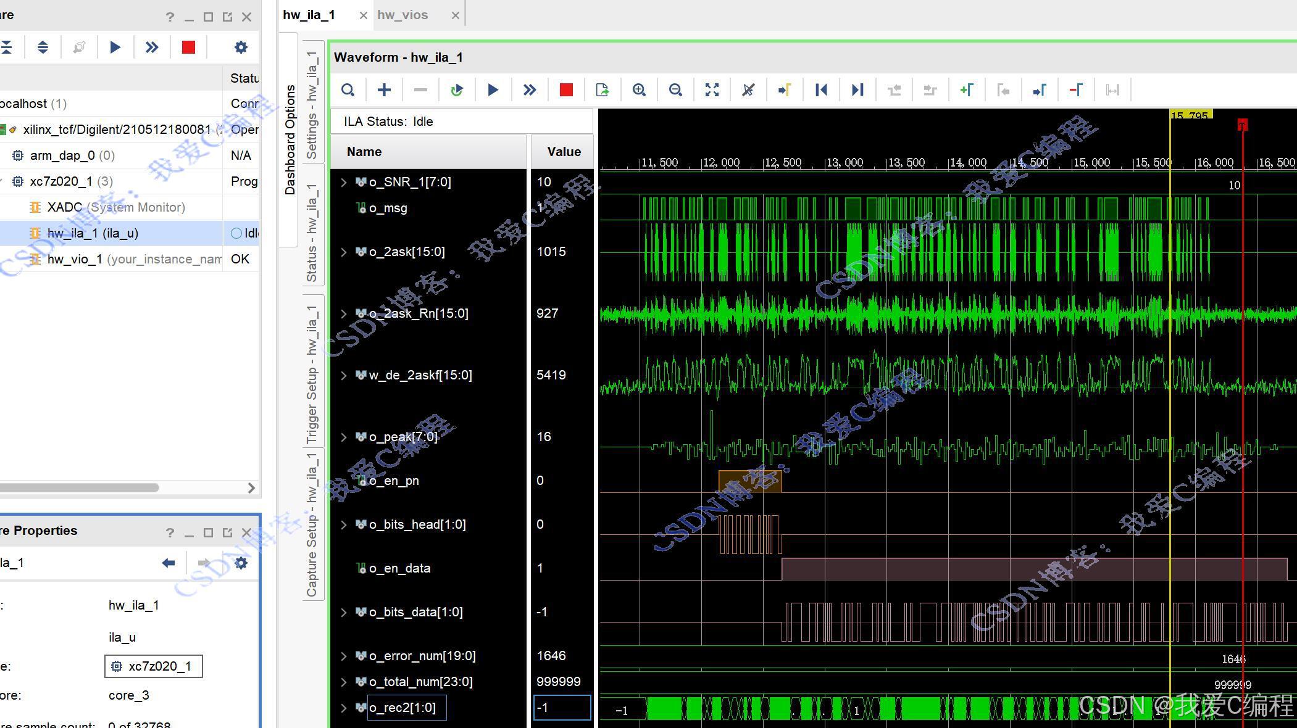This screenshot has width=1297, height=728.
Task: Click the waveform search icon
Action: click(x=348, y=90)
